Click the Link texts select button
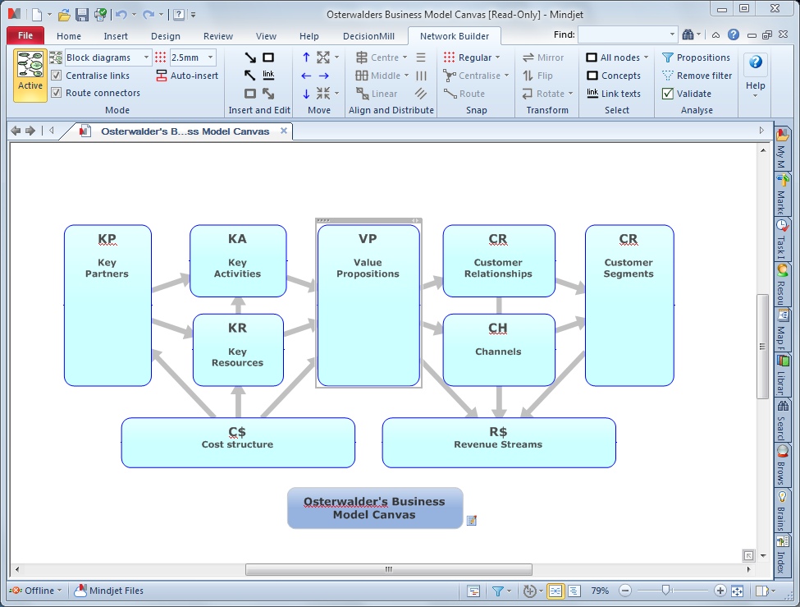The width and height of the screenshot is (800, 607). point(613,94)
